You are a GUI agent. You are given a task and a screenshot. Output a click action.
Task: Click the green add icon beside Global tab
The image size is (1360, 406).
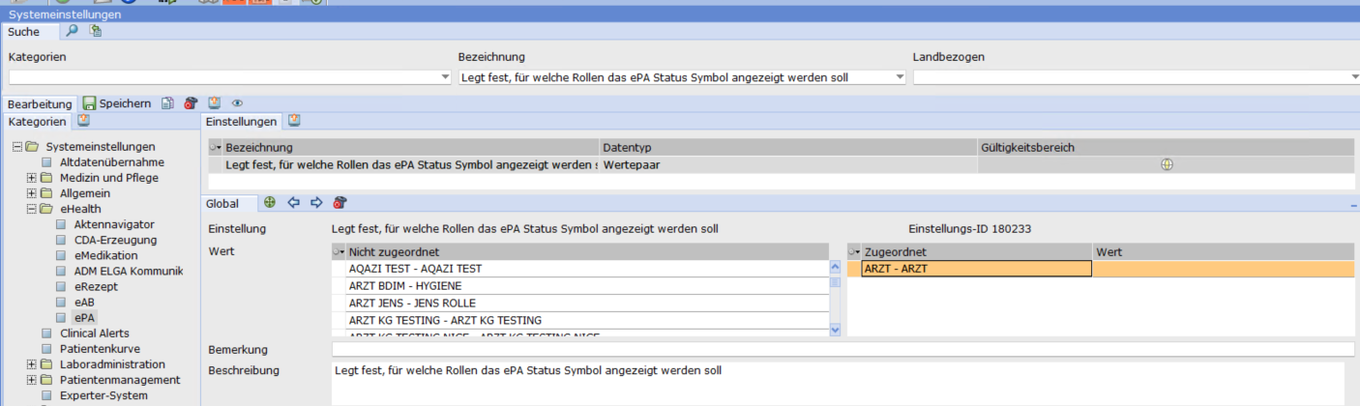[270, 203]
